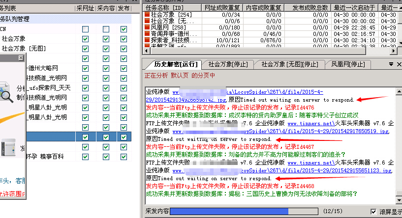Image resolution: width=402 pixels, height=218 pixels.
Task: Close the small floating panel on left
Action: click(x=21, y=58)
